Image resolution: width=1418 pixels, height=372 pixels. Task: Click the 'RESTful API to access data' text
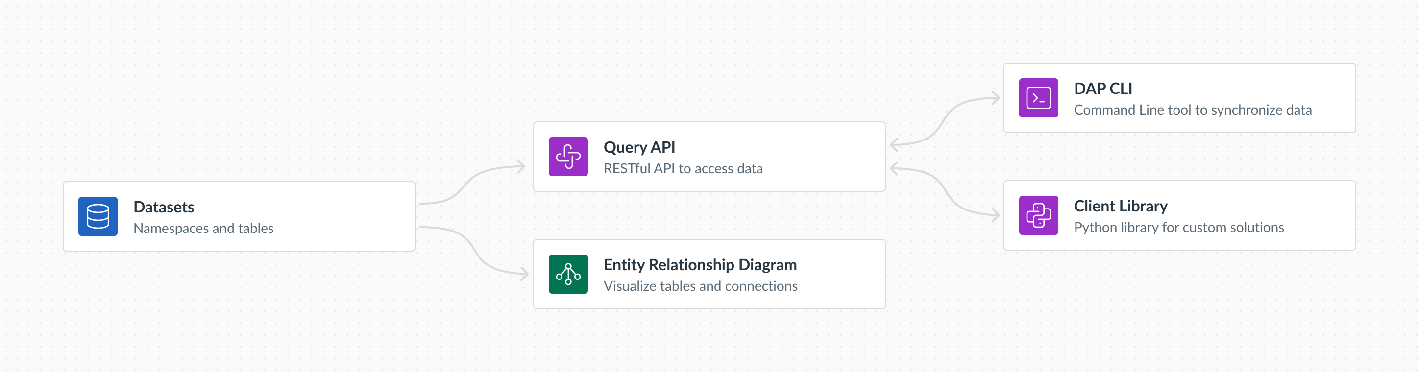[683, 168]
